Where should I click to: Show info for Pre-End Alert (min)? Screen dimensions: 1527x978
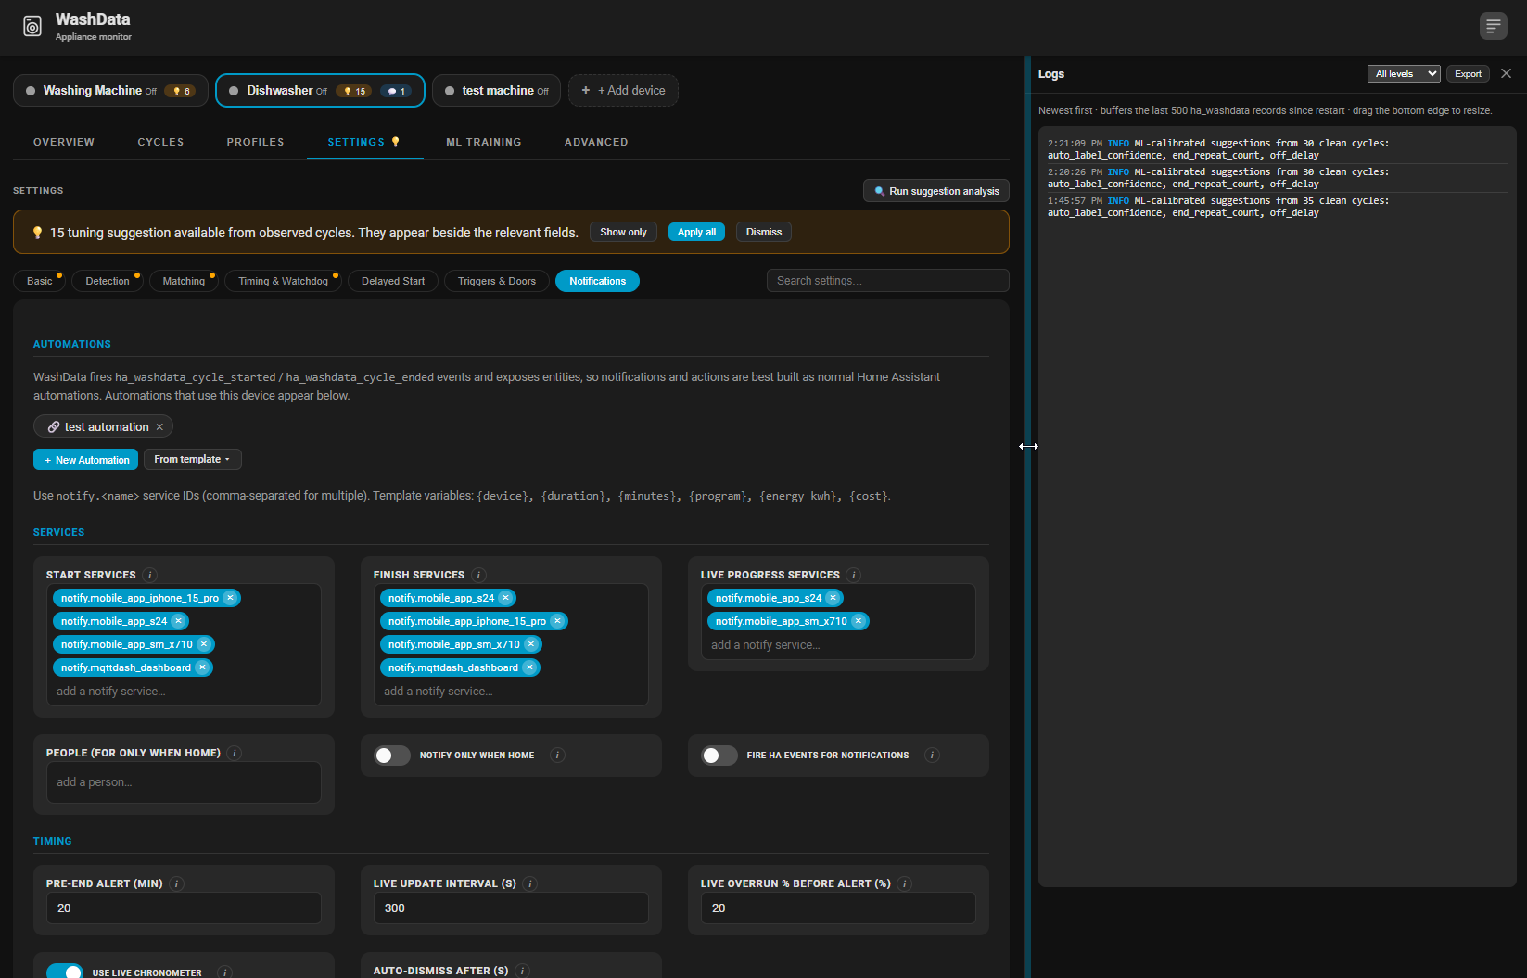click(177, 883)
